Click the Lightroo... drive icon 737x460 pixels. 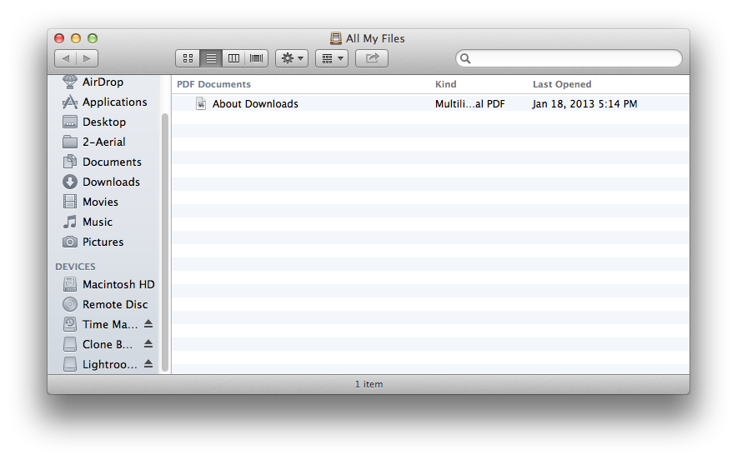(x=70, y=364)
